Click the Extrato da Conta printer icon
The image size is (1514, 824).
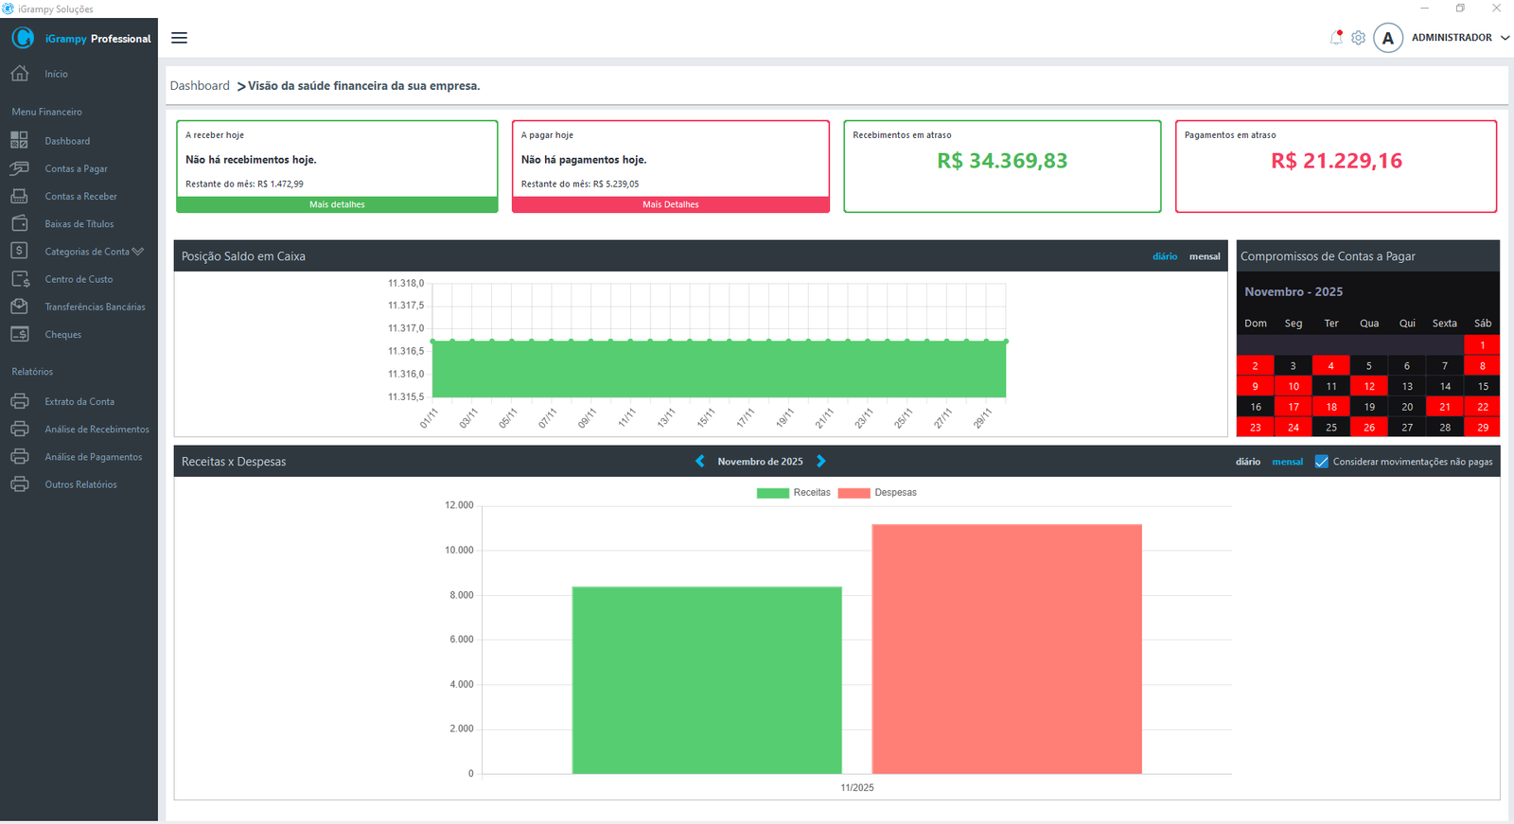pos(19,401)
